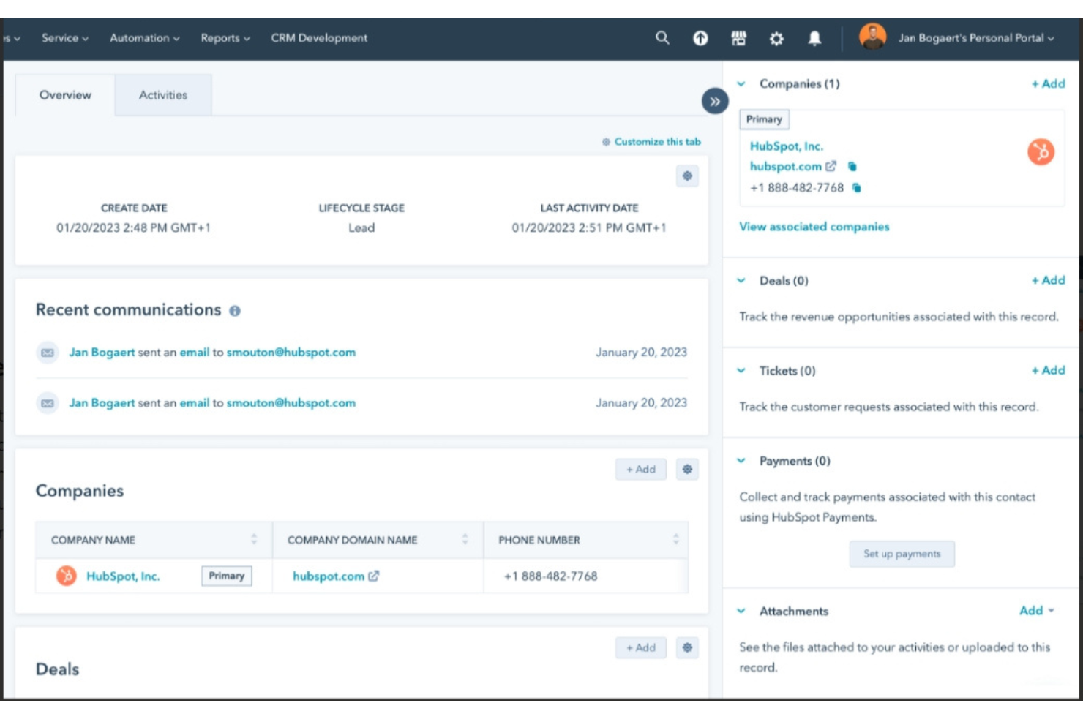The image size is (1083, 722).
Task: Click the notifications bell icon
Action: click(x=815, y=38)
